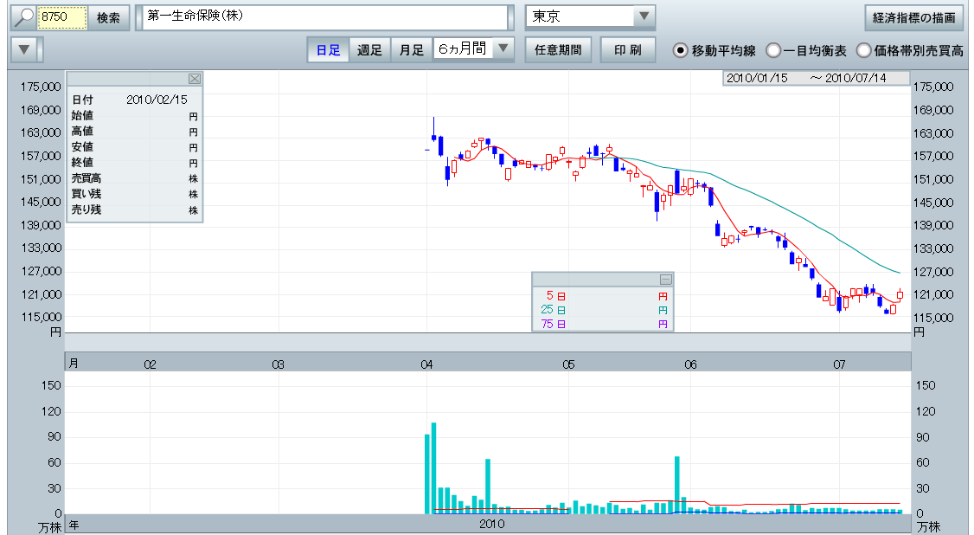Switch to 日足 daily chart

click(328, 50)
